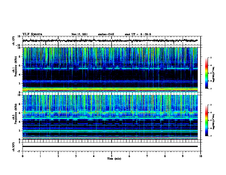Click inside the ch.2 spectrogram panel
The width and height of the screenshot is (226, 175).
110,117
